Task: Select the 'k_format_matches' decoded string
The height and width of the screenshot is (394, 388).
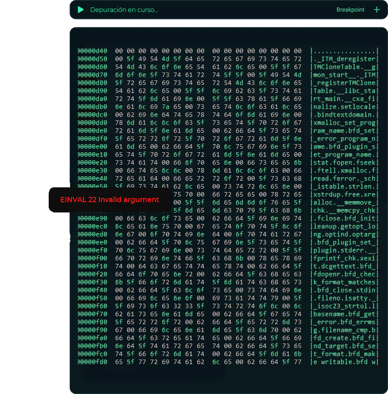Action: 345,282
